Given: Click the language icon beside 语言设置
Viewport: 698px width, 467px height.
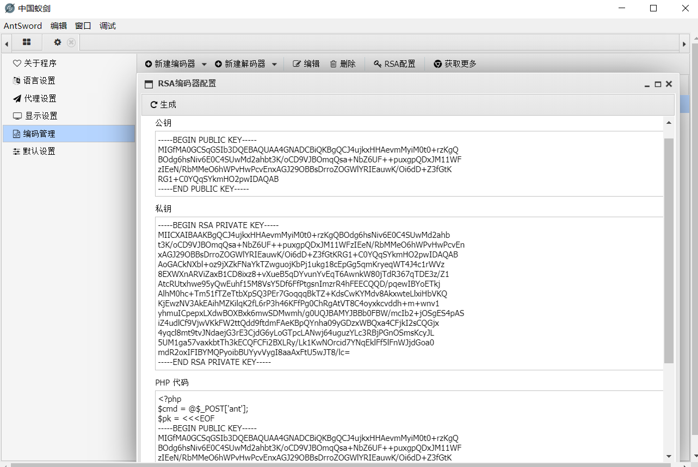Looking at the screenshot, I should pyautogui.click(x=17, y=81).
